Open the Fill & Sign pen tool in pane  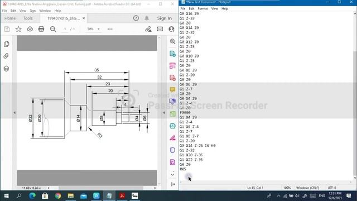[x=172, y=138]
